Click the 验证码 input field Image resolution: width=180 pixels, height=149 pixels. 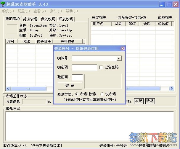coord(77,77)
